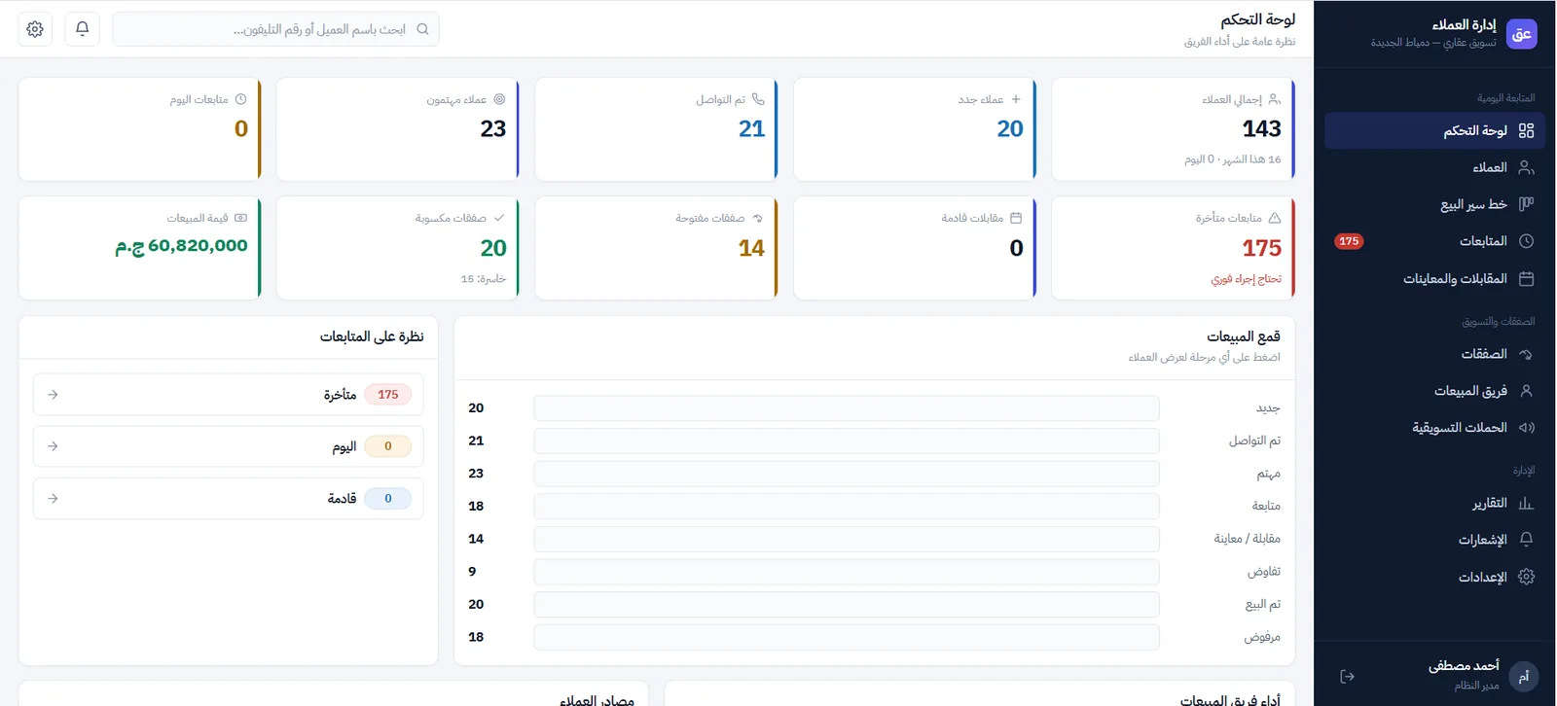This screenshot has width=1557, height=706.
Task: Click the عملاء جدد card count 20
Action: click(1010, 128)
